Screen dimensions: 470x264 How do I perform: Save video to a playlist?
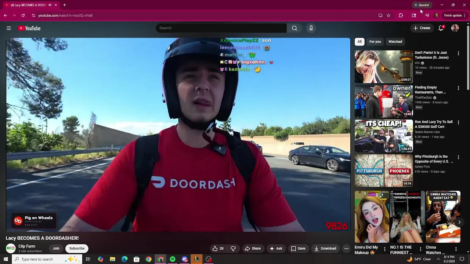click(298, 249)
